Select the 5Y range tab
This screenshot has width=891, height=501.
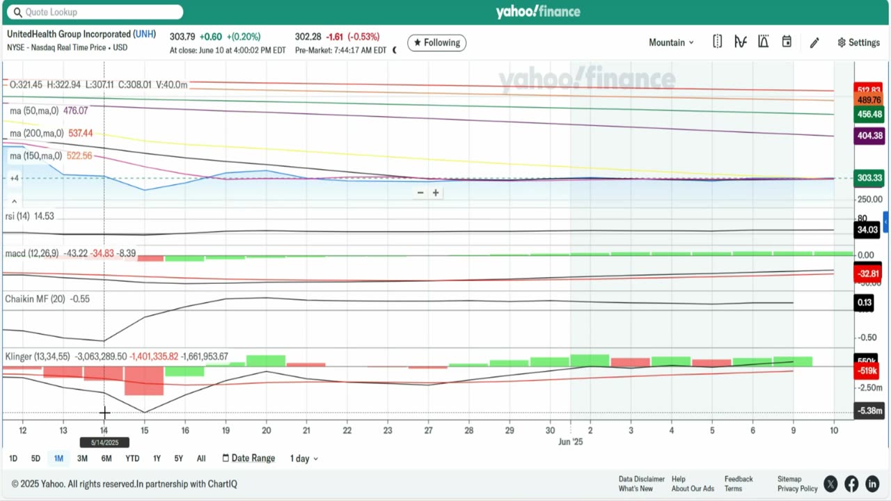[x=179, y=459]
